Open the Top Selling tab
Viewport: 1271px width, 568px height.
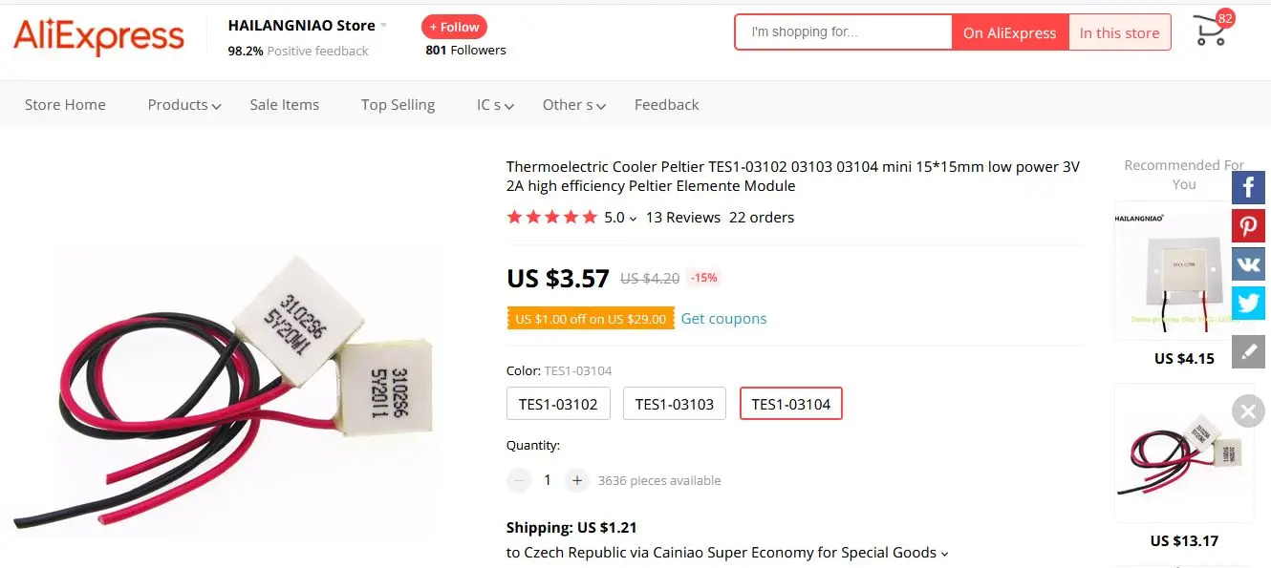pyautogui.click(x=398, y=105)
